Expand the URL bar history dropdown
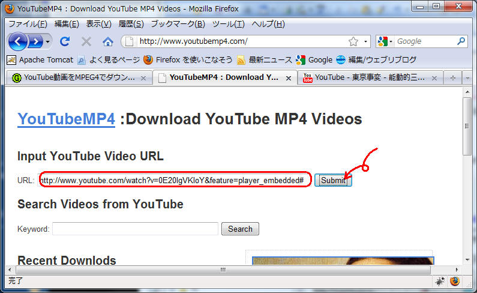The width and height of the screenshot is (477, 293). click(365, 41)
